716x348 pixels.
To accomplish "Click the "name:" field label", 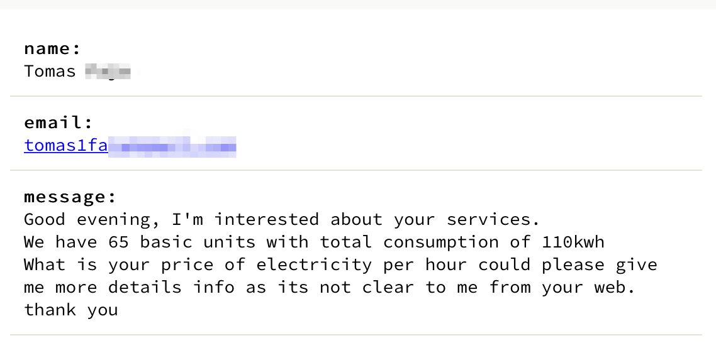I will click(53, 48).
